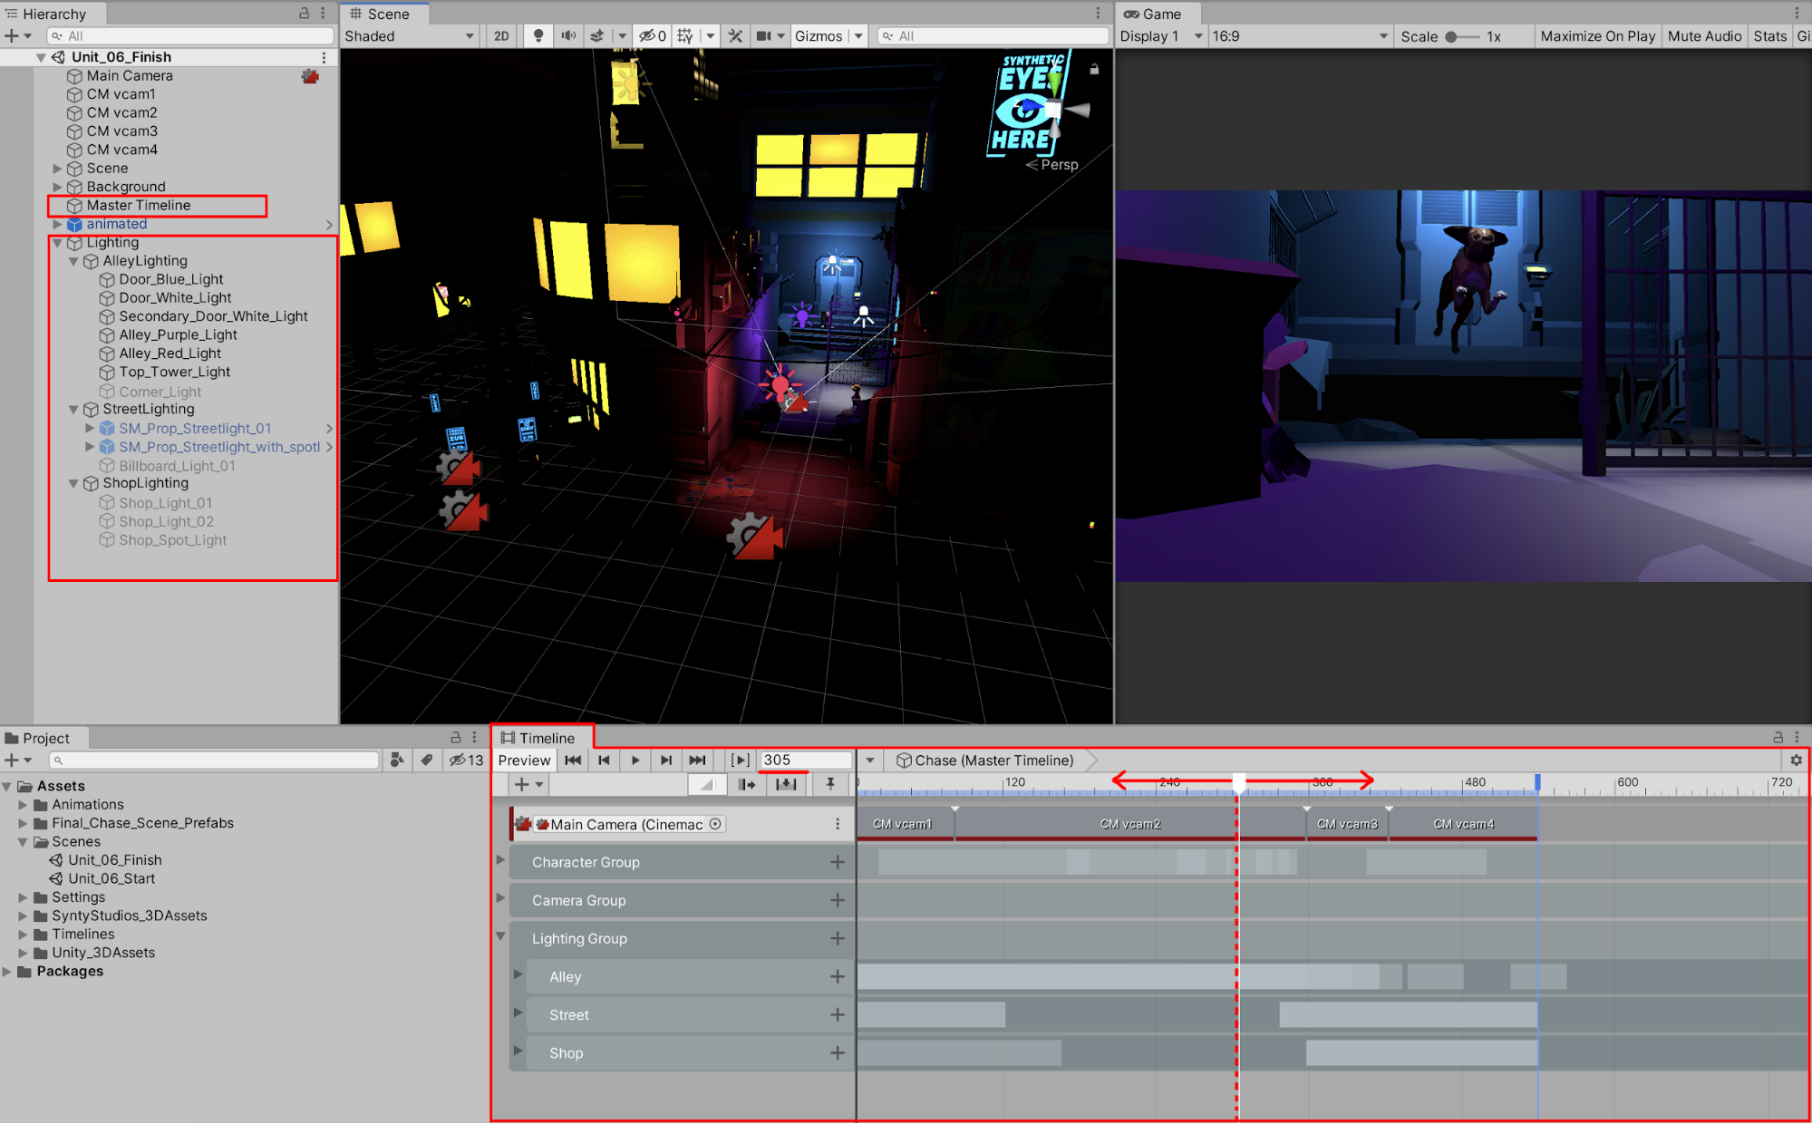The height and width of the screenshot is (1124, 1812).
Task: Toggle scene audio speaker icon
Action: point(568,36)
